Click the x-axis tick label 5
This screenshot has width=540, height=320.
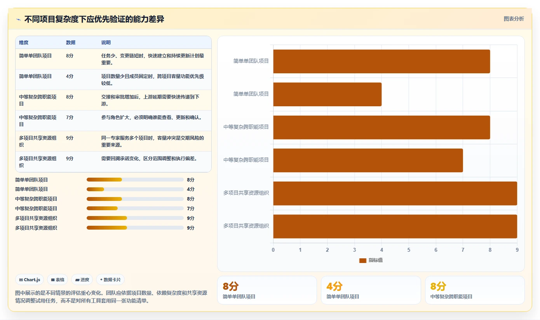pyautogui.click(x=409, y=250)
